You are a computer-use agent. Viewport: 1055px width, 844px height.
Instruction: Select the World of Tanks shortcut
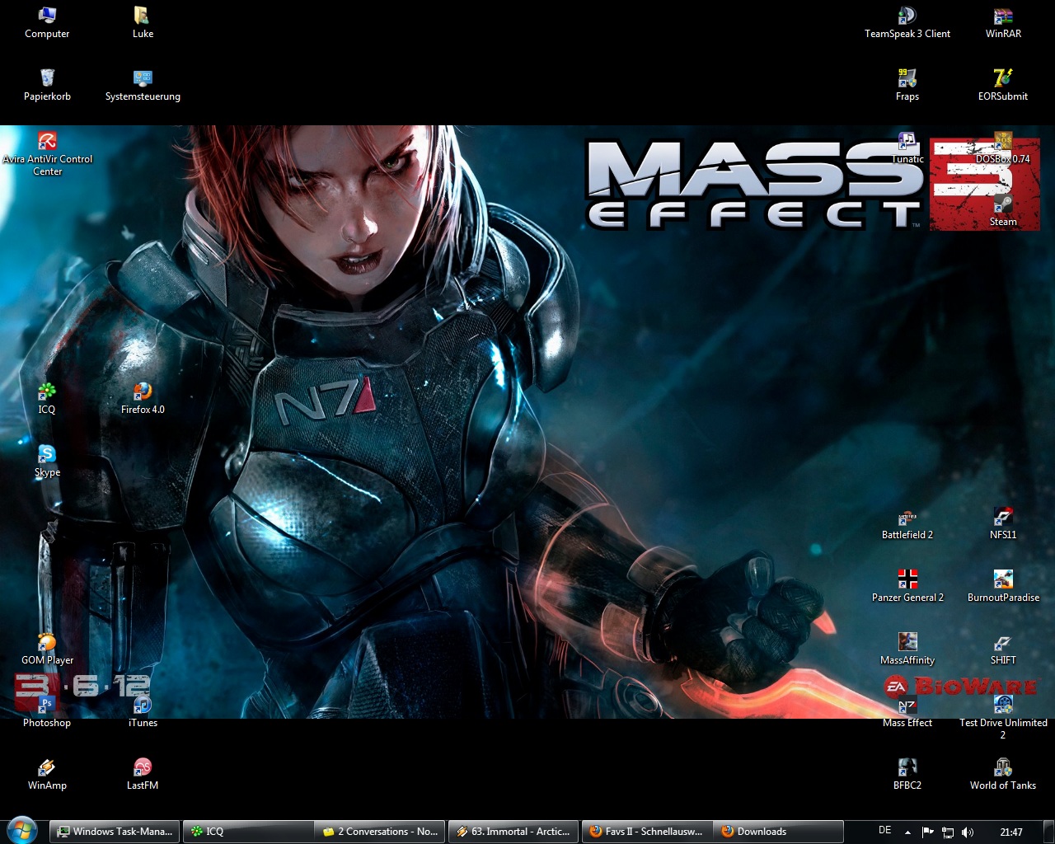pos(1003,774)
